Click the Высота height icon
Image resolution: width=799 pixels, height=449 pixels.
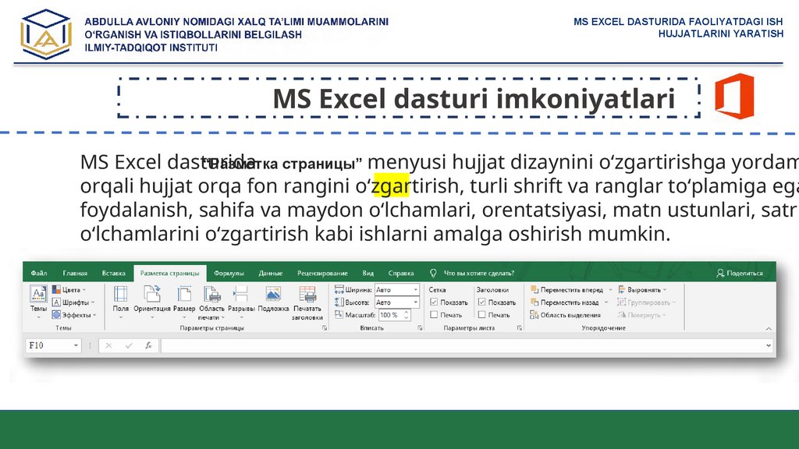[x=339, y=302]
